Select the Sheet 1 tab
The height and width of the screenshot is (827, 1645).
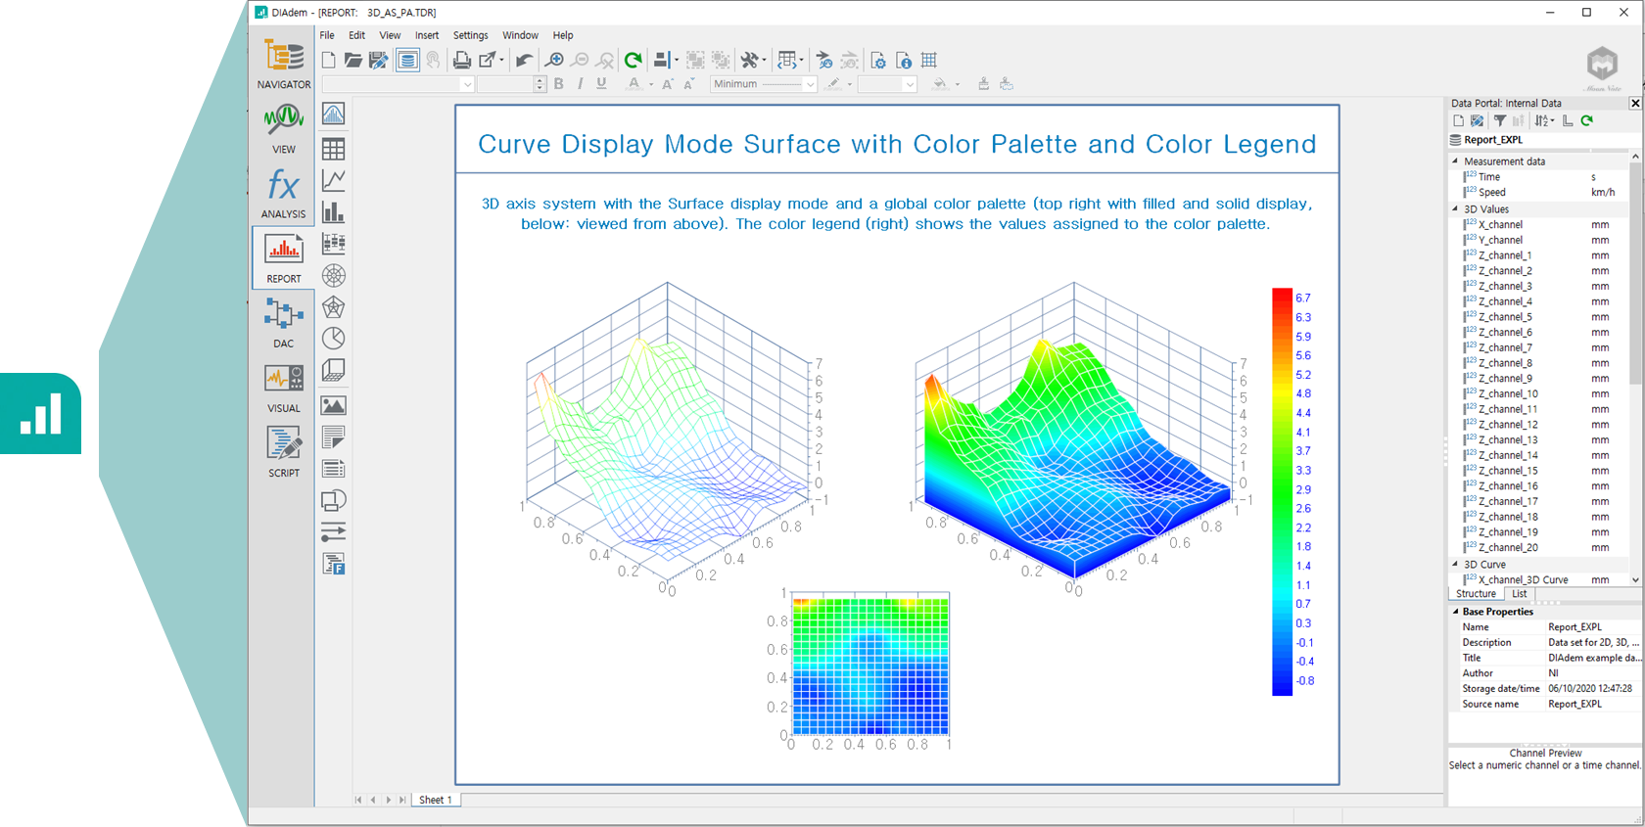436,800
